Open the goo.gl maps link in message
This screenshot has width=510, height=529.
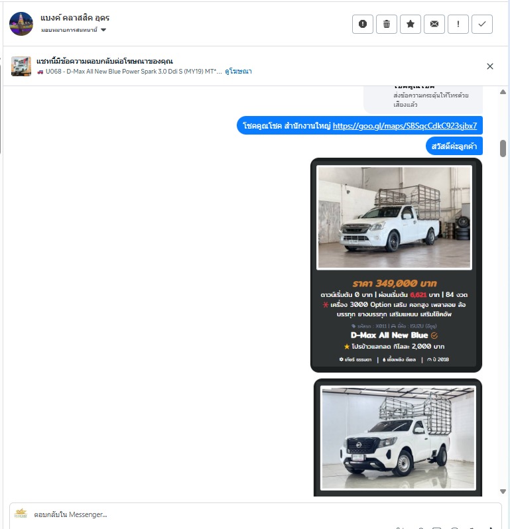(405, 126)
